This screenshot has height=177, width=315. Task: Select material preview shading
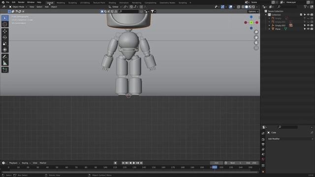click(x=250, y=7)
